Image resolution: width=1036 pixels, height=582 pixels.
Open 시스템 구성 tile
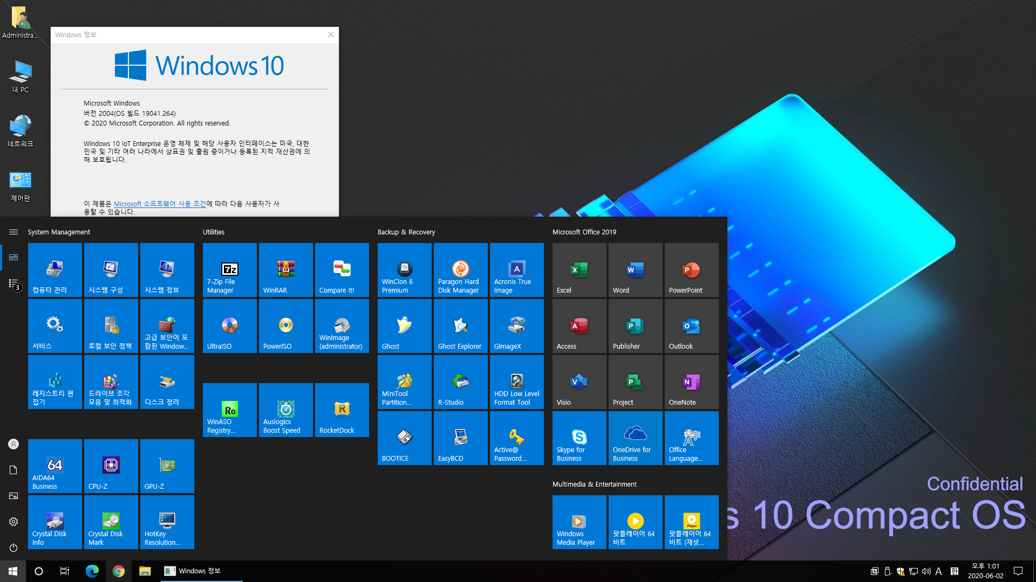tap(111, 270)
